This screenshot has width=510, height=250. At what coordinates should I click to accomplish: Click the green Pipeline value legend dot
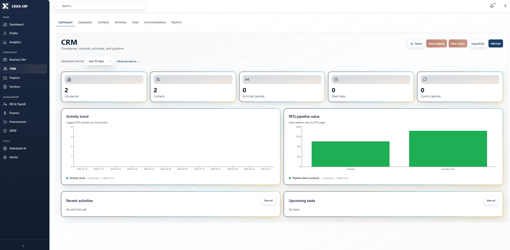[290, 178]
